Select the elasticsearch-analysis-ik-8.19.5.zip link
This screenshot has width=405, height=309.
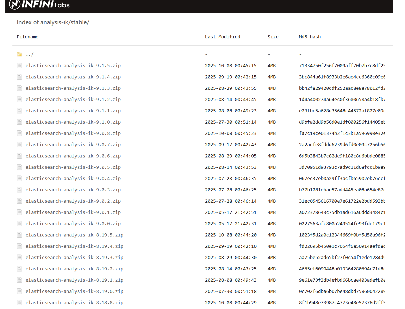pyautogui.click(x=75, y=235)
